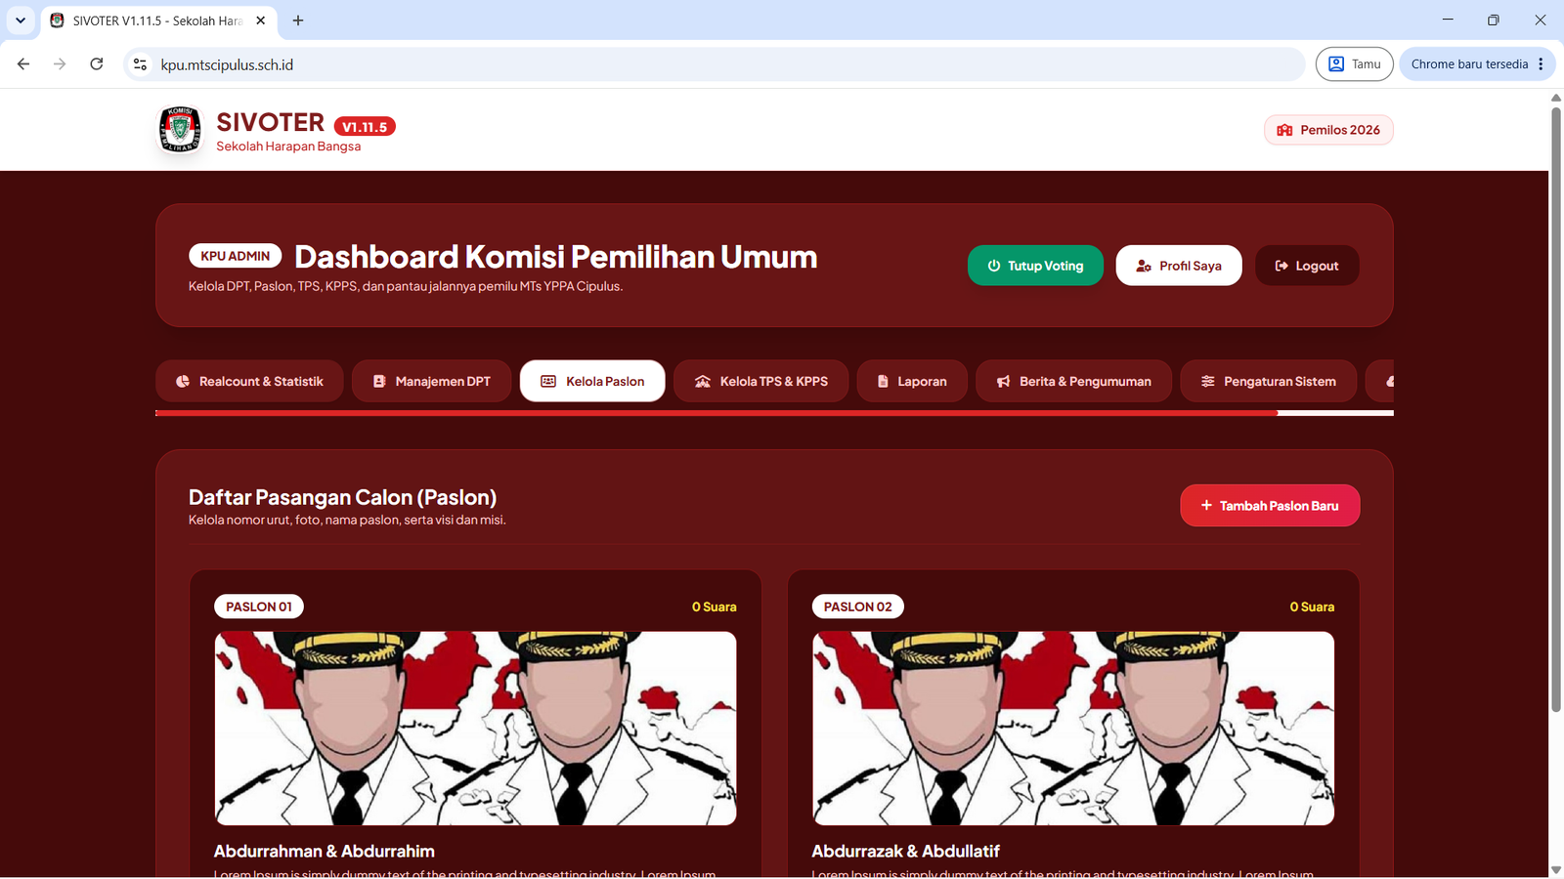Viewport: 1564px width, 879px height.
Task: Click the sliders icon on Pengaturan Sistem
Action: 1208,381
